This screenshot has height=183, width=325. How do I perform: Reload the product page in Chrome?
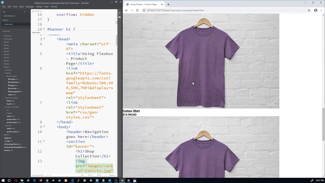click(137, 10)
